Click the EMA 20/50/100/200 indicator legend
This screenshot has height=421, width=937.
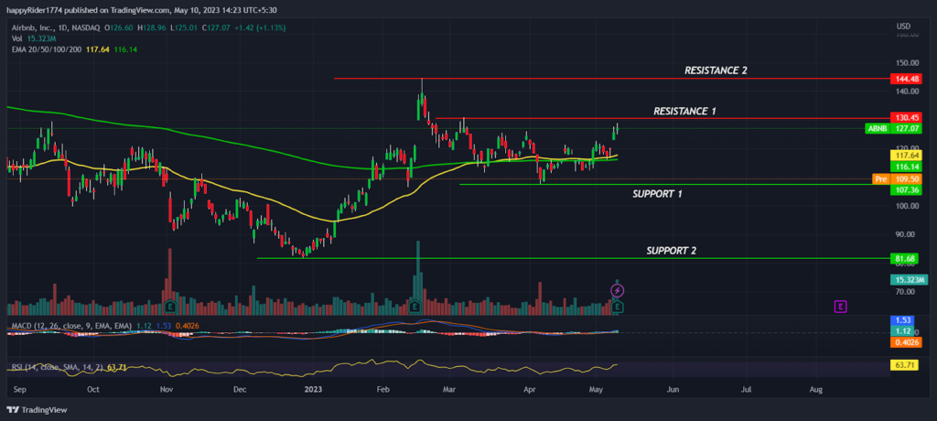46,49
